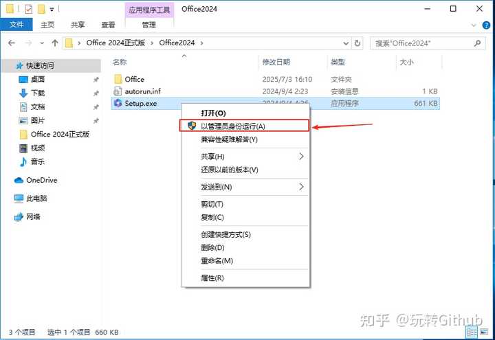
Task: Click the Downloads arrow icon in sidebar
Action: point(23,93)
